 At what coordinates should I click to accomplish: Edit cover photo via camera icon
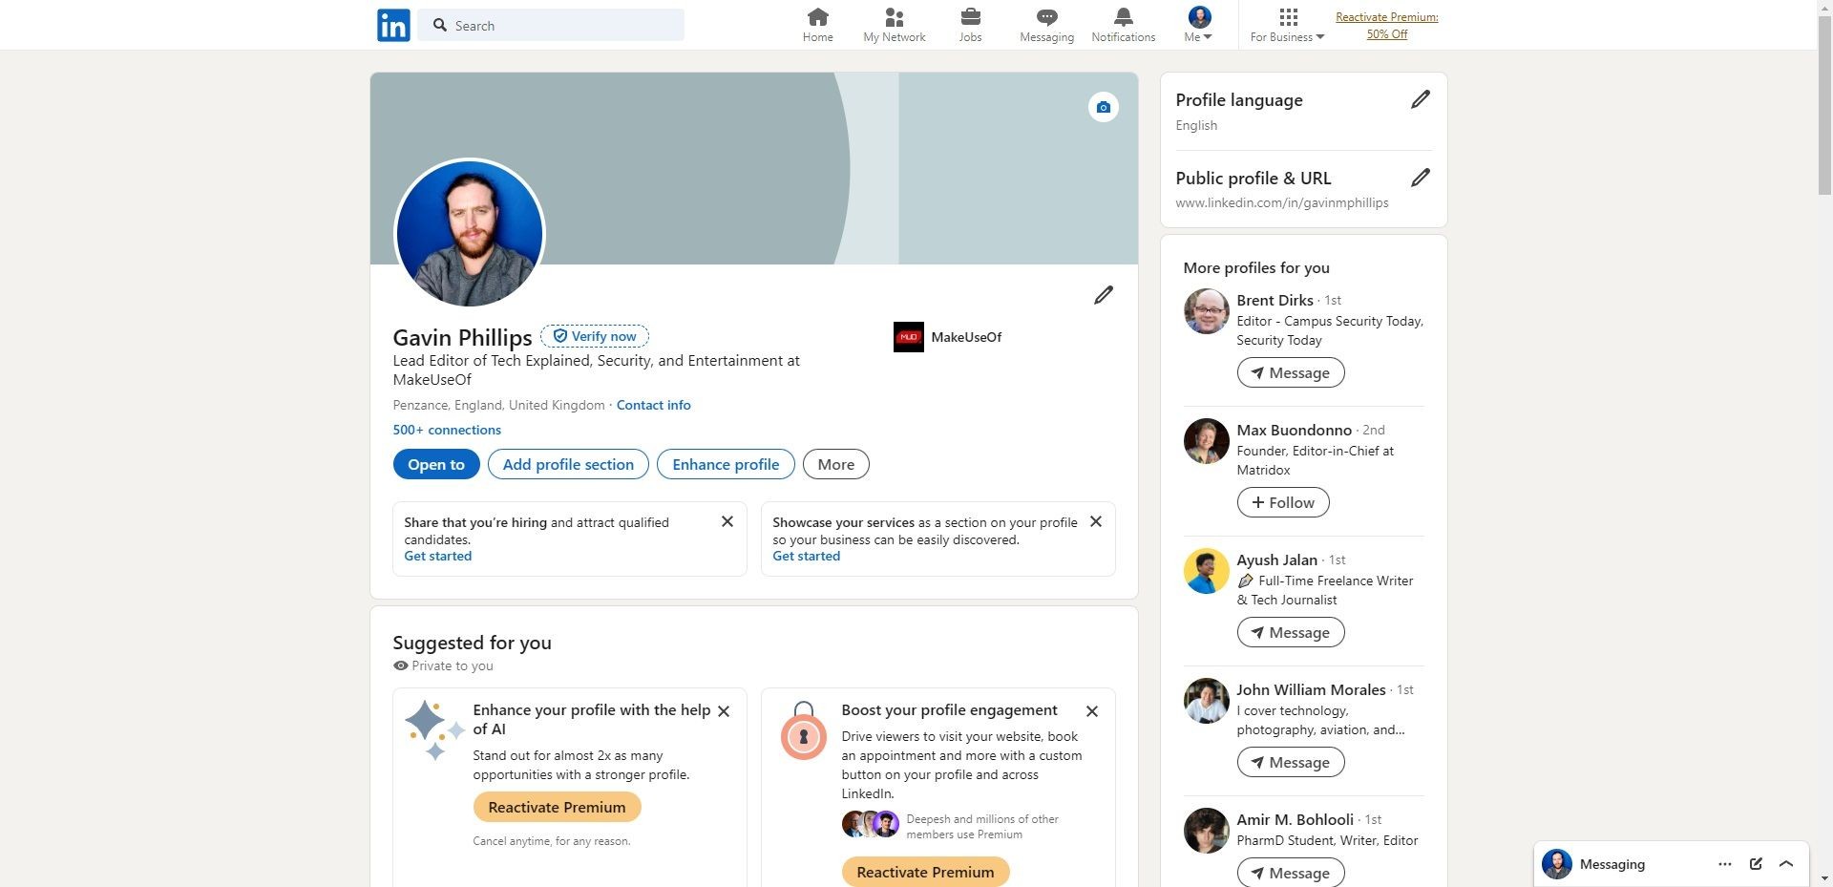point(1103,107)
